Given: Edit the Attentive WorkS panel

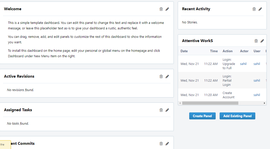Looking at the screenshot, I should [x=262, y=41].
